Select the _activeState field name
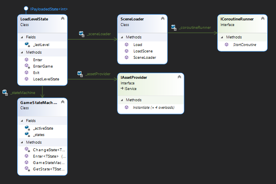Viewport: 276px width, 184px height. coord(43,128)
